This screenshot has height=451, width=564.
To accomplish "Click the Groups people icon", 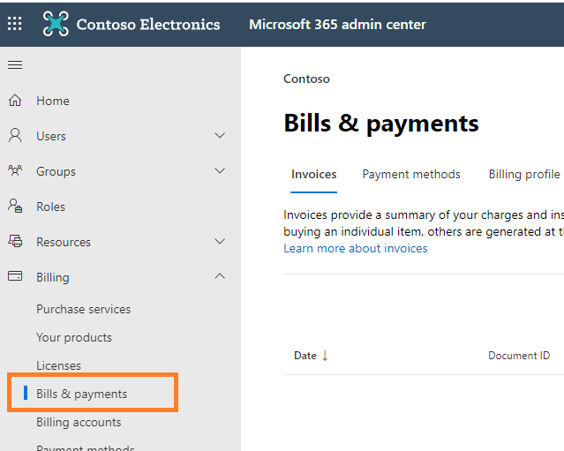I will point(15,171).
